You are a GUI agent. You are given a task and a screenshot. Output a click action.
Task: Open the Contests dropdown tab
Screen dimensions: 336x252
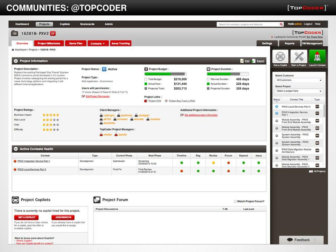coord(98,44)
